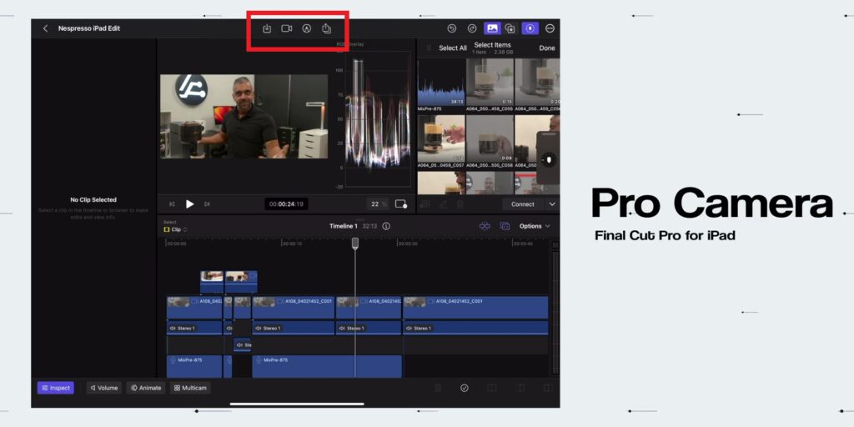Select the long MixPre-875 audio clip
This screenshot has width=854, height=427.
pos(327,367)
